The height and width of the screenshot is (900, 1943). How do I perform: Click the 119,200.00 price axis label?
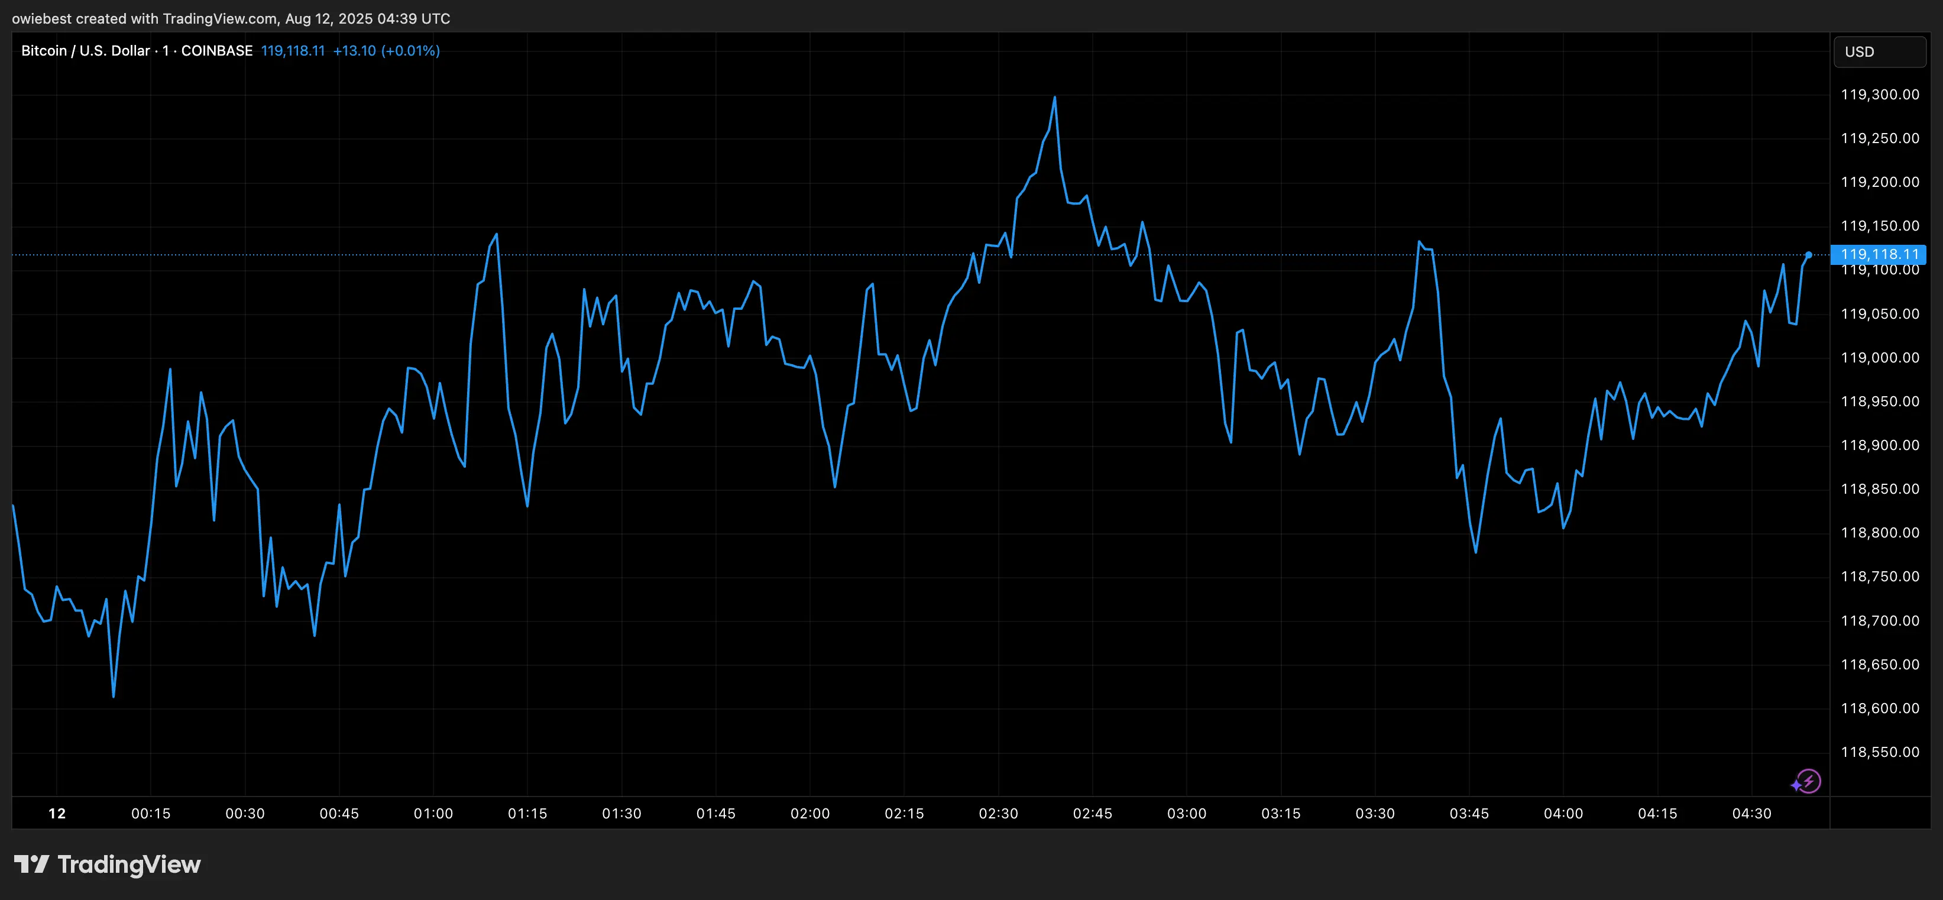click(x=1880, y=182)
